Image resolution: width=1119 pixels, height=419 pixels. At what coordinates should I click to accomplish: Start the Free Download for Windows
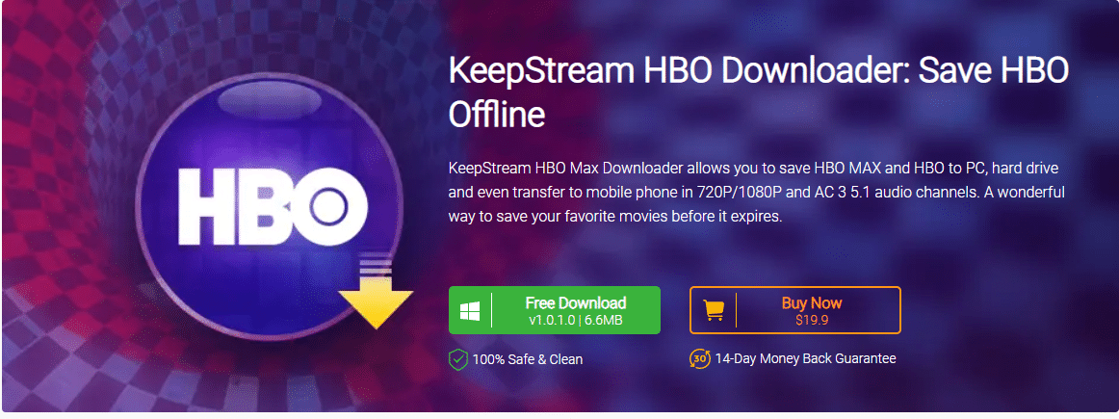pos(555,310)
